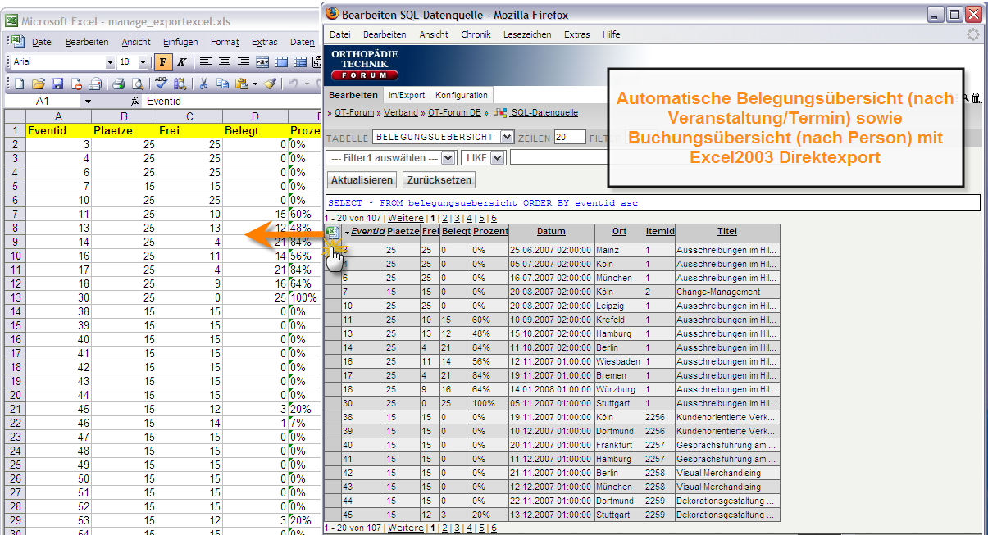Undo the last action in Excel
This screenshot has height=535, width=988.
click(x=293, y=84)
